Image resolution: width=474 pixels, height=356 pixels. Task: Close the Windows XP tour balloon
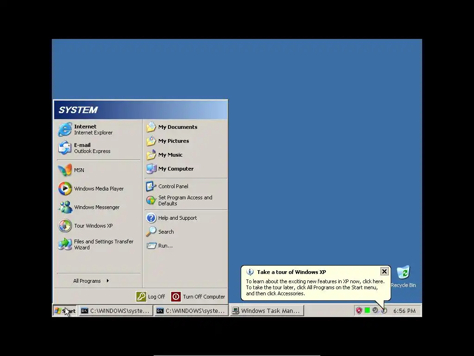384,271
